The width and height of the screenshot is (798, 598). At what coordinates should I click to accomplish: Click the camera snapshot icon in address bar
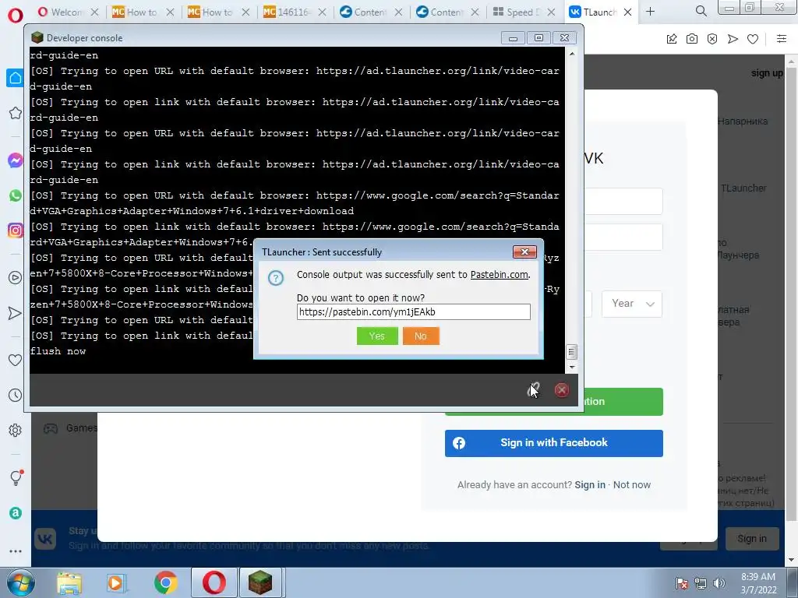pyautogui.click(x=692, y=39)
